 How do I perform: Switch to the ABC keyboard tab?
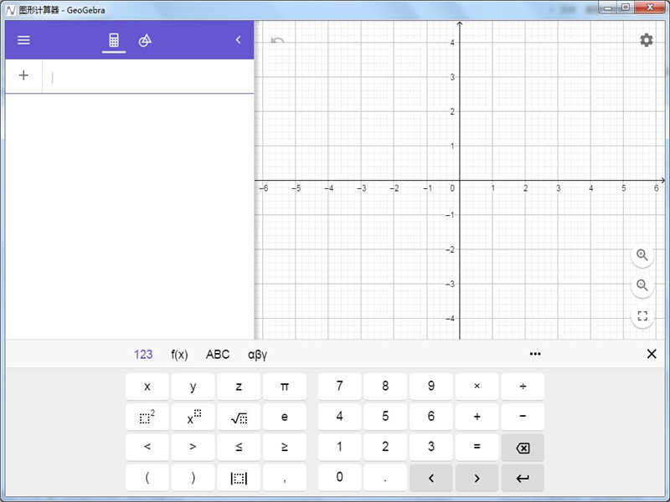coord(218,354)
